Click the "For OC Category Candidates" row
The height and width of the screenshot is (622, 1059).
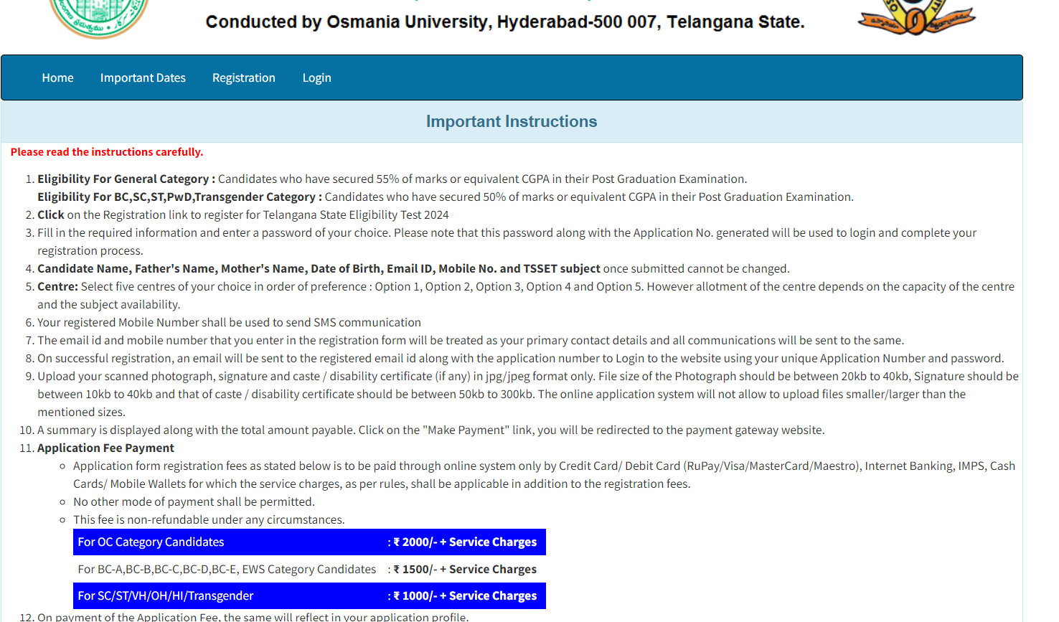[x=309, y=542]
